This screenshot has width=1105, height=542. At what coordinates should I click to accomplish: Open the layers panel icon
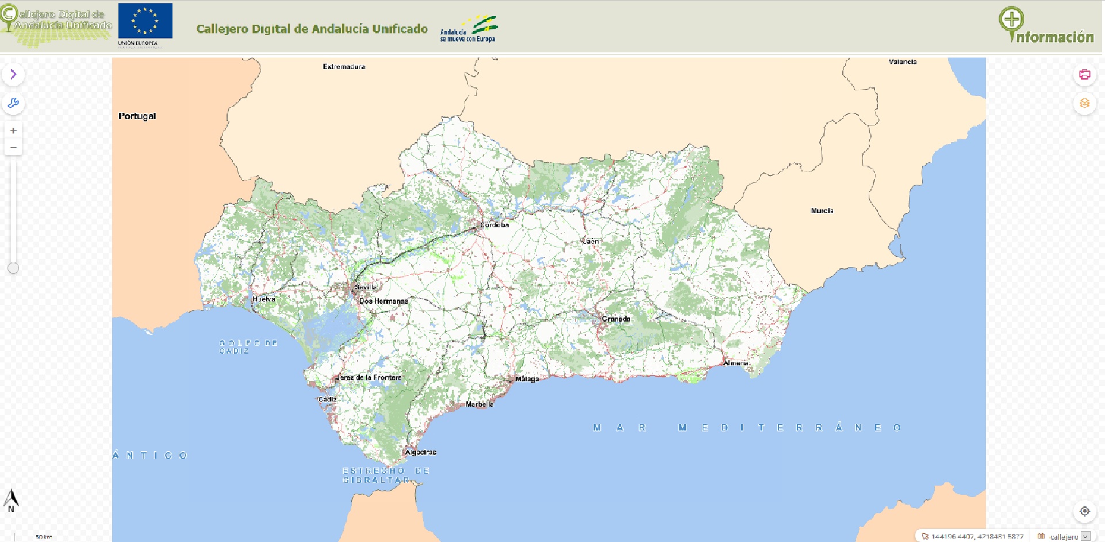coord(1084,104)
